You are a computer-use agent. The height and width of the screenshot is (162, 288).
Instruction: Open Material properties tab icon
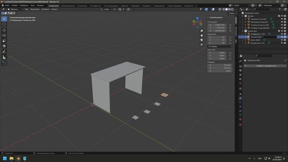point(240,119)
